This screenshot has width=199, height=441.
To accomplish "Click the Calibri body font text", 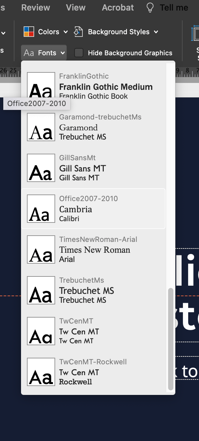I will click(x=69, y=219).
